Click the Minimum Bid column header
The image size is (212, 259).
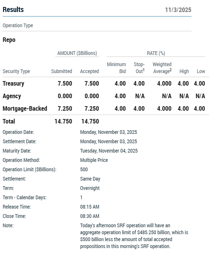[x=116, y=68]
